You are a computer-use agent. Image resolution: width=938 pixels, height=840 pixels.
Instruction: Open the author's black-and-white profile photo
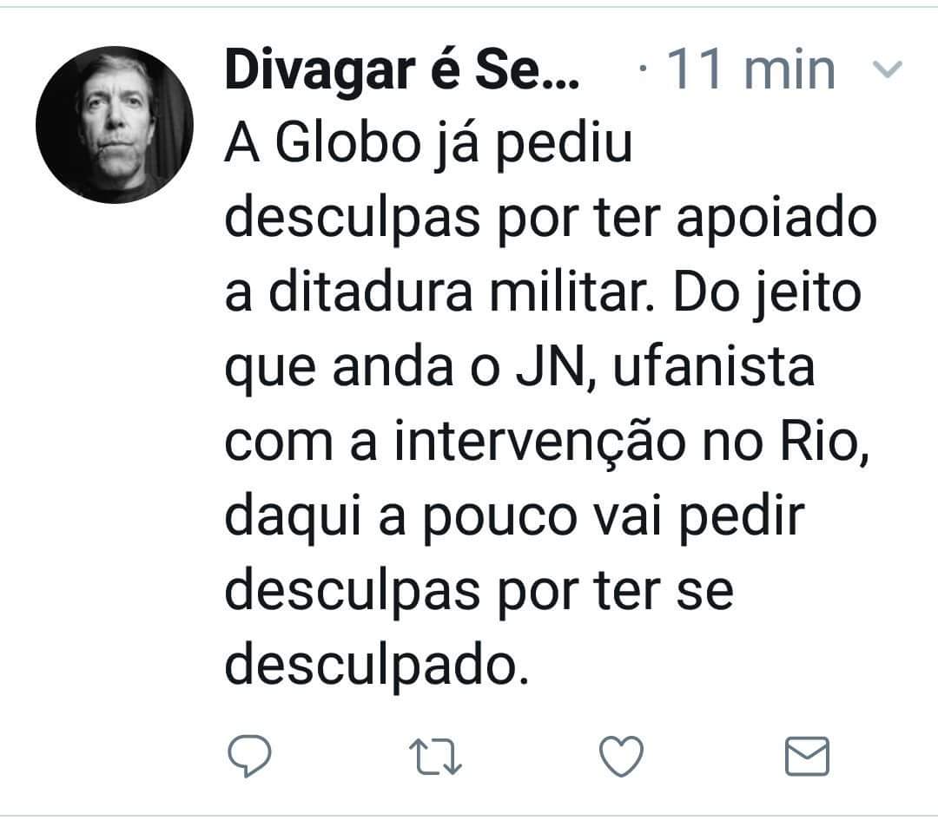(115, 124)
